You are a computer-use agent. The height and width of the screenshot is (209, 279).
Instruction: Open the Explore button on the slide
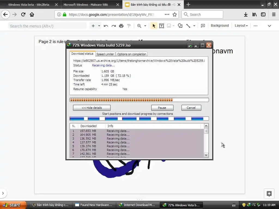269,193
